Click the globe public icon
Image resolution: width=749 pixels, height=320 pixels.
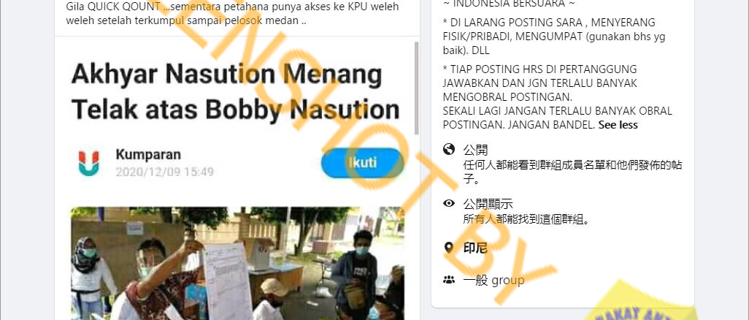coord(448,150)
